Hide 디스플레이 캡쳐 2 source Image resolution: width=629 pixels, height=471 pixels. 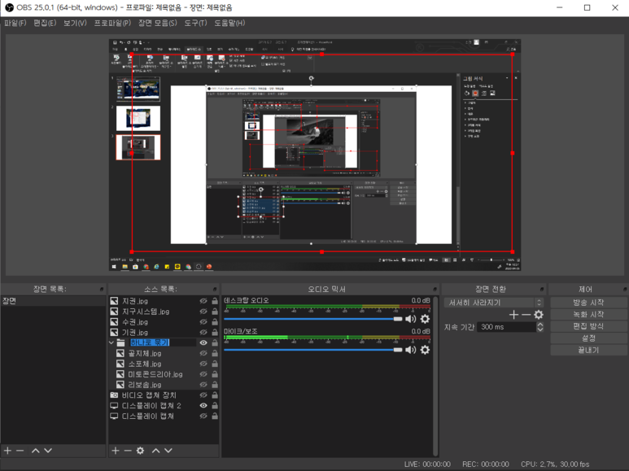(x=203, y=406)
